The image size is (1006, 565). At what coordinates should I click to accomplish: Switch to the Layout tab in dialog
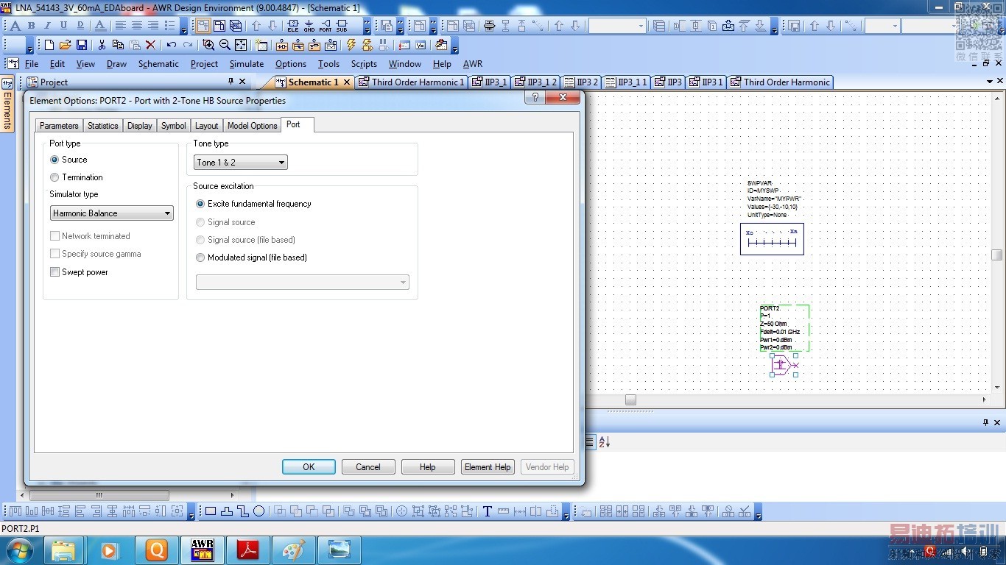pyautogui.click(x=207, y=126)
